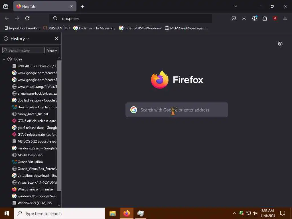Open virtualbox download Google entry
Screen dimensions: 292x219
34,176
